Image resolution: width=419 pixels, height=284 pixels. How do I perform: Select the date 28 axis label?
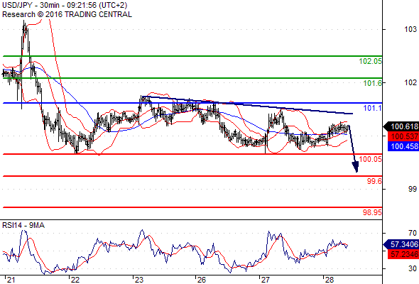pyautogui.click(x=330, y=280)
